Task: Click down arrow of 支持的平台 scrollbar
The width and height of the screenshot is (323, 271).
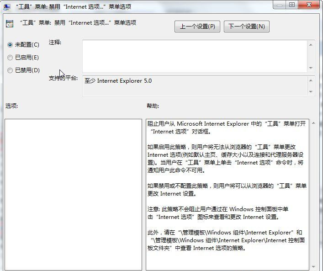Action: coord(311,92)
